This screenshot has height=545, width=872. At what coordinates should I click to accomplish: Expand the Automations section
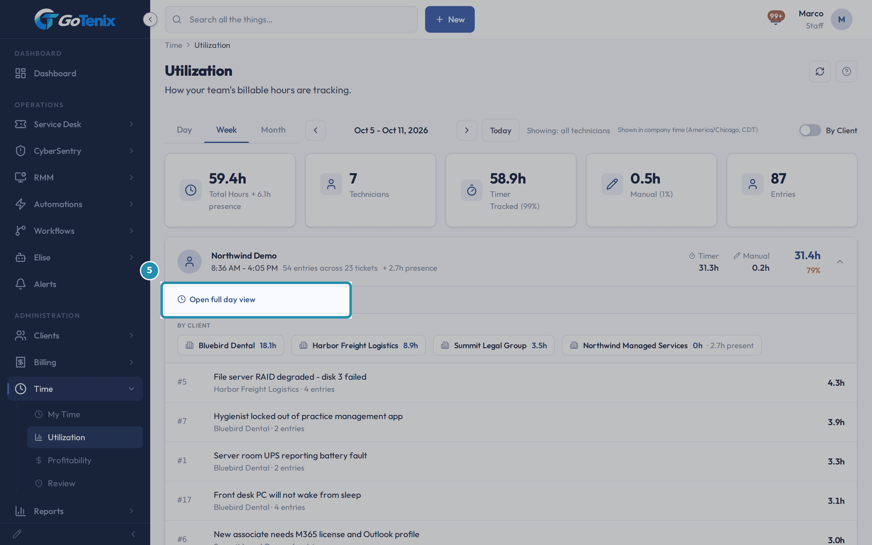tap(75, 204)
